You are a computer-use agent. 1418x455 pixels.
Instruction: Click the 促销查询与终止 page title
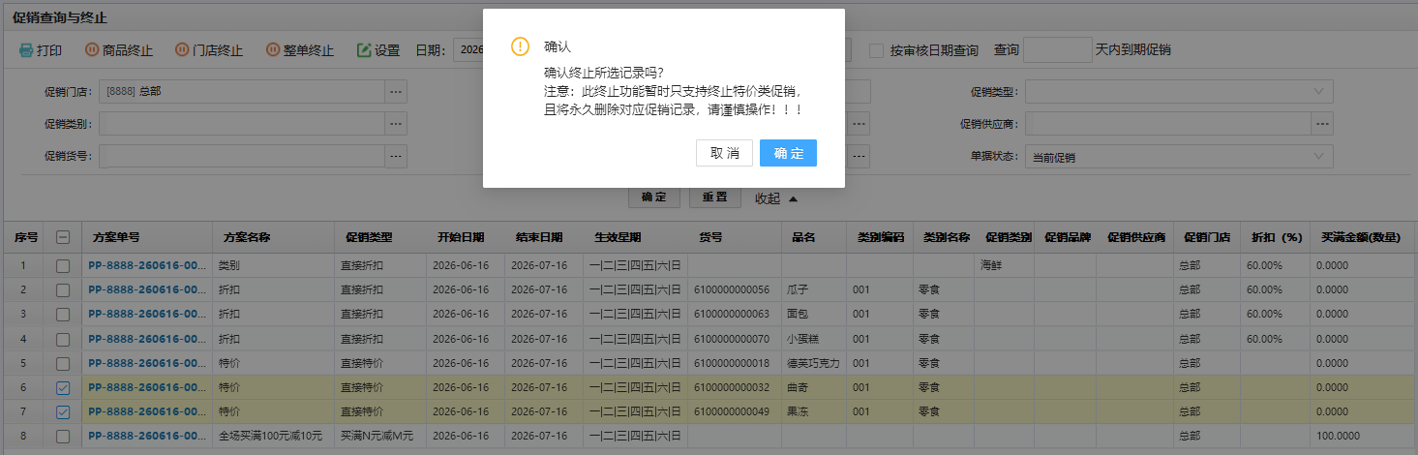60,18
